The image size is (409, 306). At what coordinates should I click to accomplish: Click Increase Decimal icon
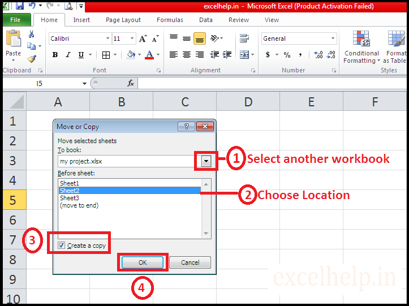(x=318, y=55)
